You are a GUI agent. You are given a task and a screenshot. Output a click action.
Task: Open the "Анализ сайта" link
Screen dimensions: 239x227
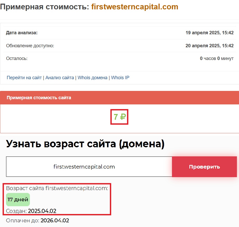click(59, 78)
